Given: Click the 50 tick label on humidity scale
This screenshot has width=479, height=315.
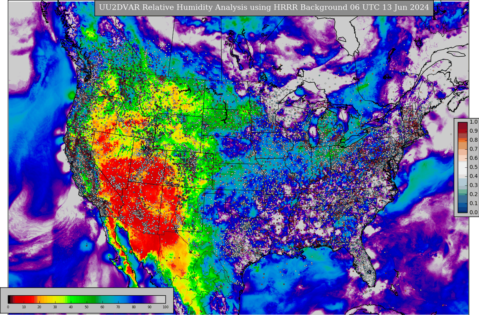Looking at the screenshot, I should 87,307.
